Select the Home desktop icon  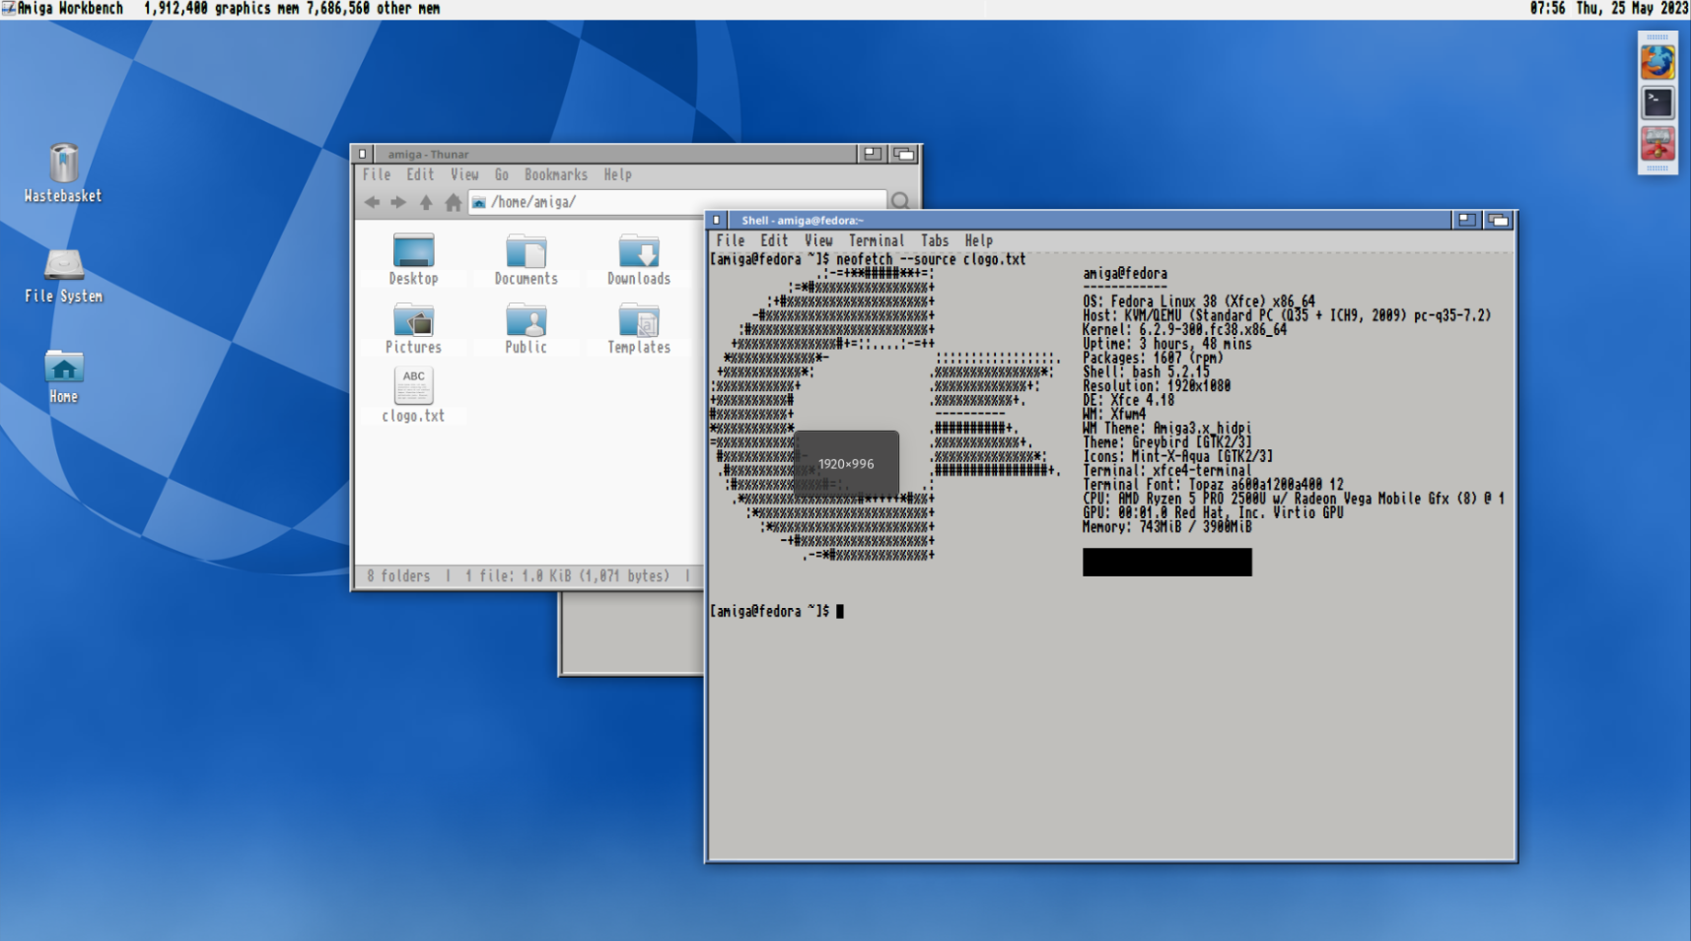click(63, 376)
